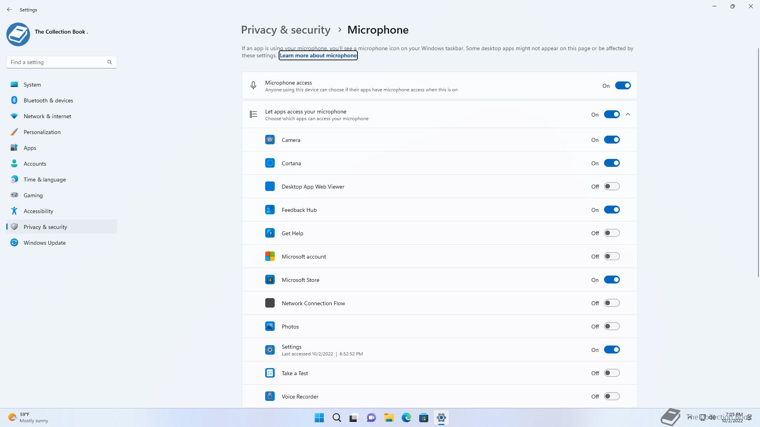This screenshot has width=760, height=427.
Task: Open the weather widget showing 59°F
Action: [x=28, y=418]
